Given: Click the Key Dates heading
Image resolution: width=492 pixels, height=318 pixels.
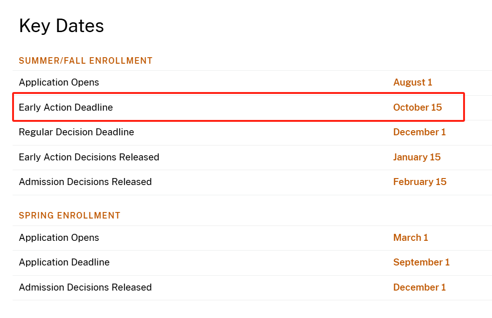Looking at the screenshot, I should (61, 26).
